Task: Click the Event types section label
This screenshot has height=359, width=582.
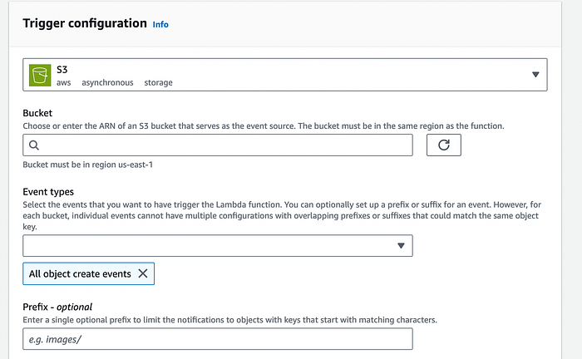Action: pyautogui.click(x=48, y=192)
